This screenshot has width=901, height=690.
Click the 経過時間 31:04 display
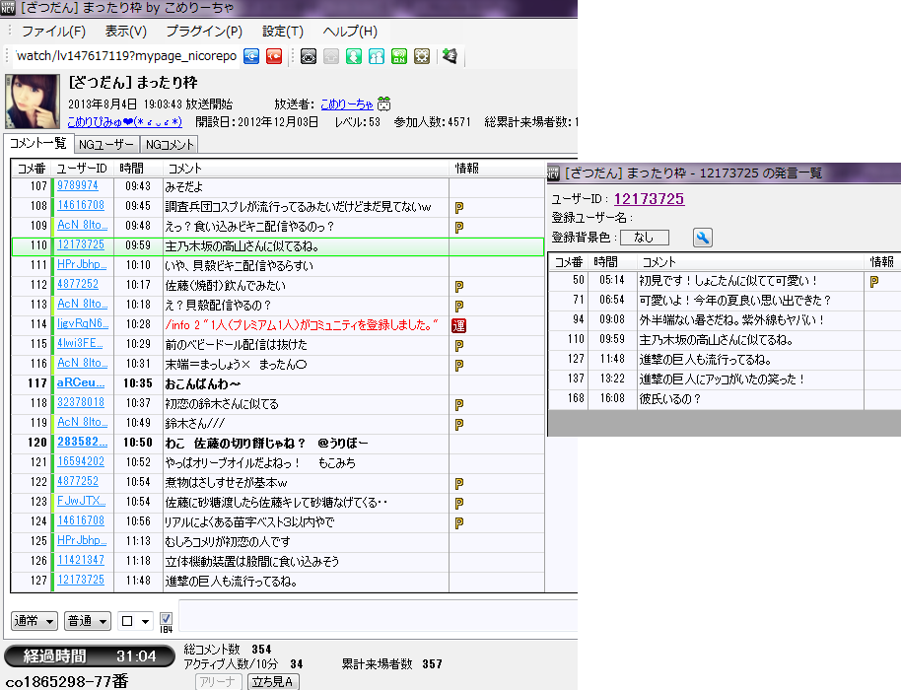[90, 656]
